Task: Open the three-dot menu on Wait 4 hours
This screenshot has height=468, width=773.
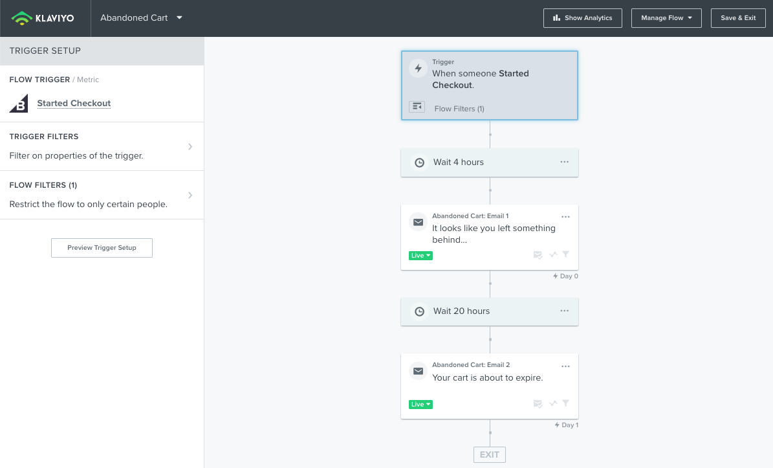Action: click(565, 162)
